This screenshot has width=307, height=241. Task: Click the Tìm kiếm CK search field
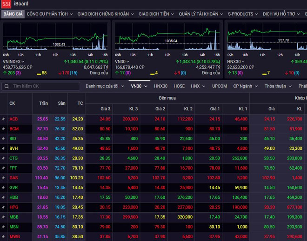pos(44,86)
